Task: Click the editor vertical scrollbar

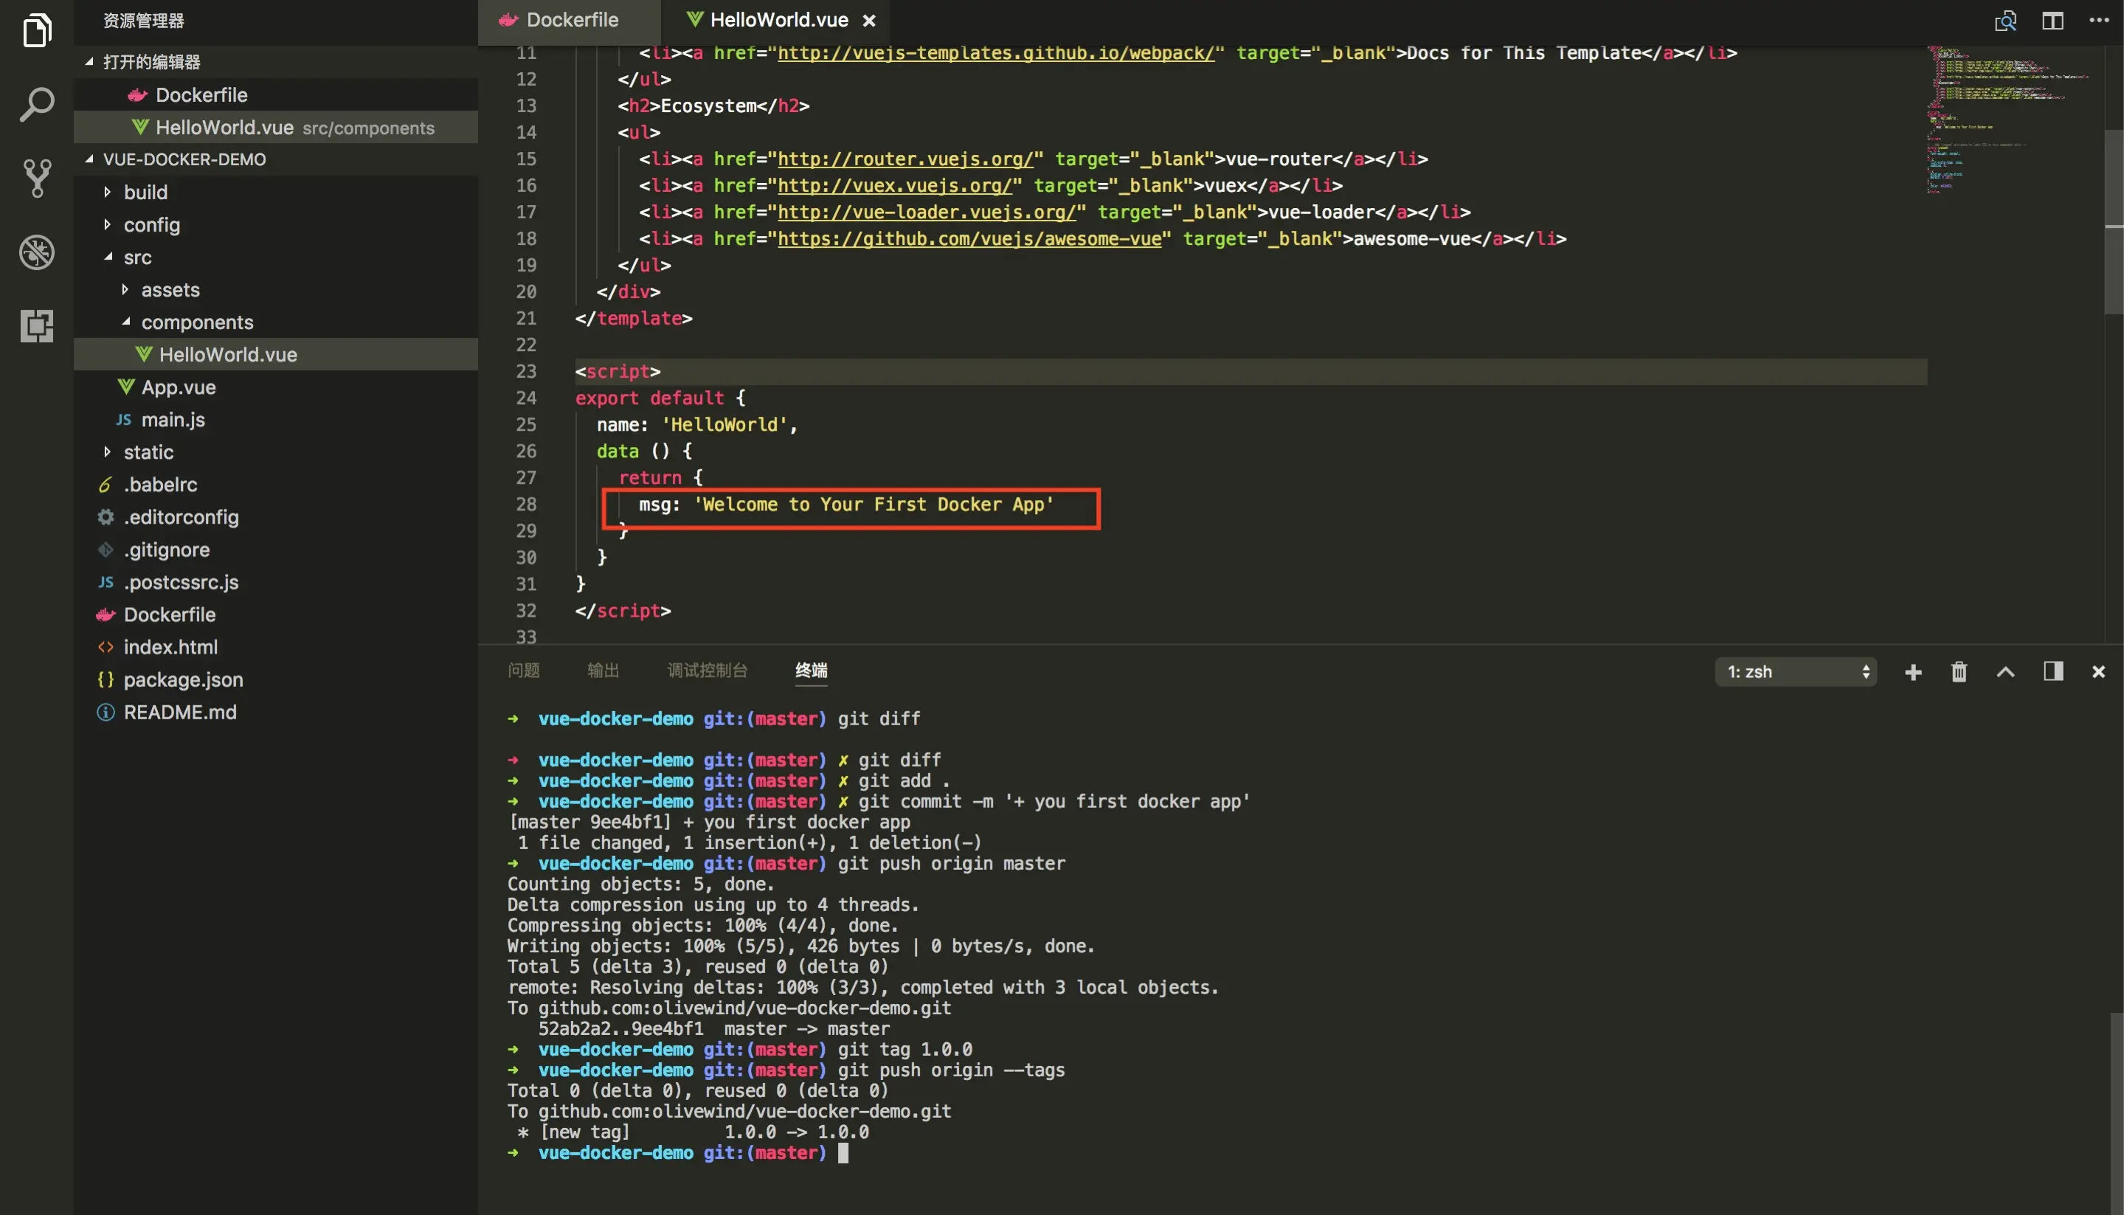Action: [x=2114, y=221]
